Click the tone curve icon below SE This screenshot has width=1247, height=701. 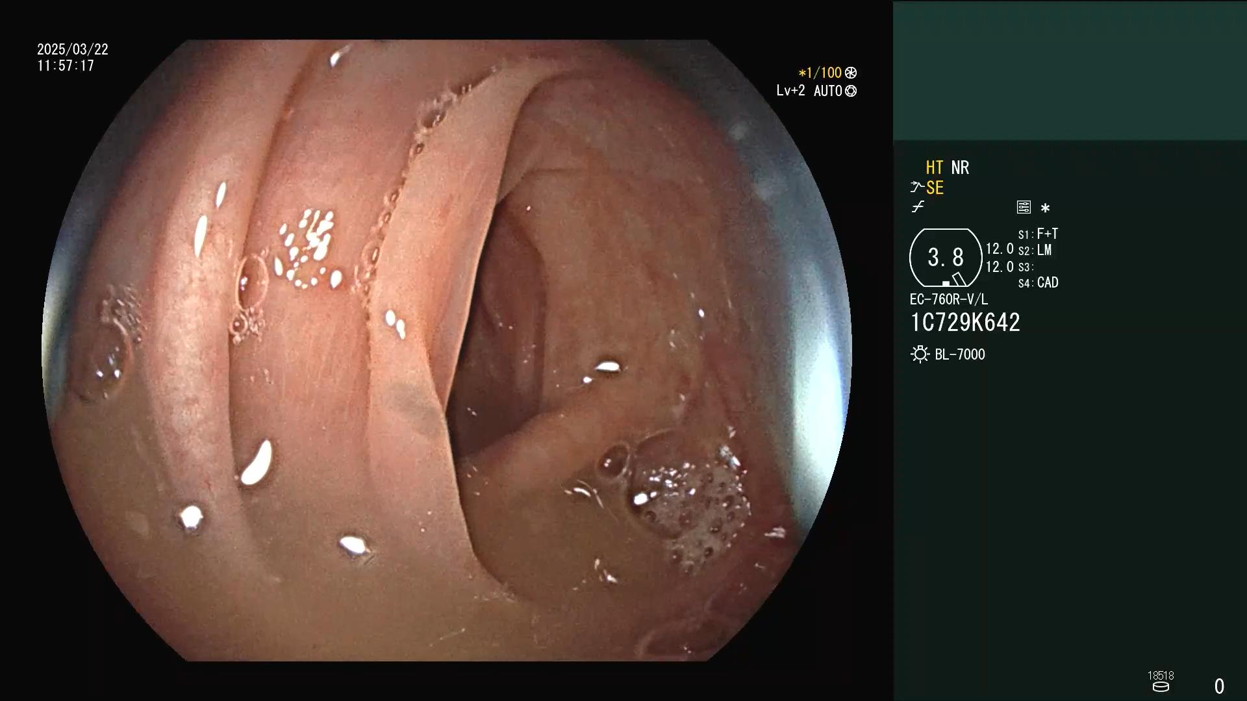(918, 207)
